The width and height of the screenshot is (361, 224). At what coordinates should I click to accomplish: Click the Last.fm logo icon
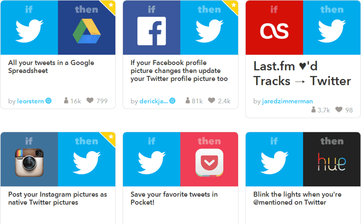pos(274,31)
